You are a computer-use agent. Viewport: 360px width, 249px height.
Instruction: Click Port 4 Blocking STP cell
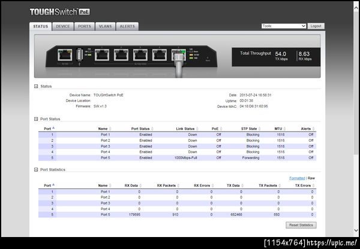point(253,152)
